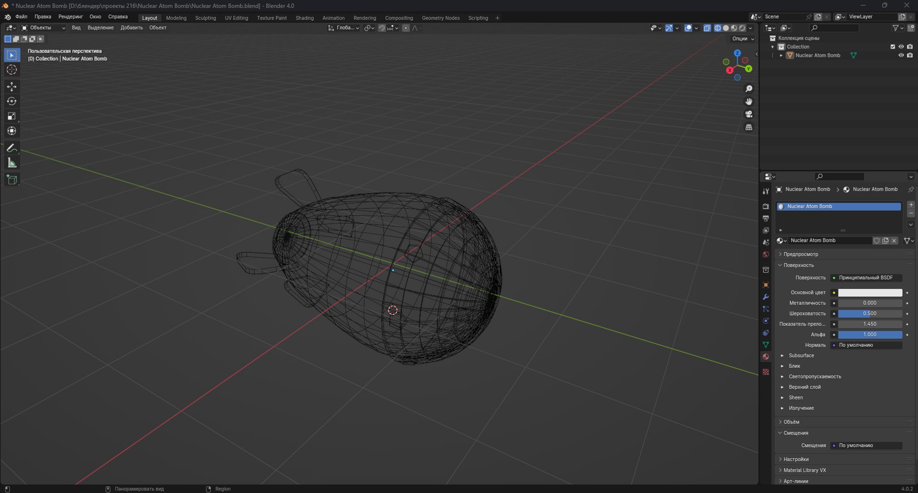Select the Annotate pencil tool
The height and width of the screenshot is (493, 918).
click(x=12, y=148)
